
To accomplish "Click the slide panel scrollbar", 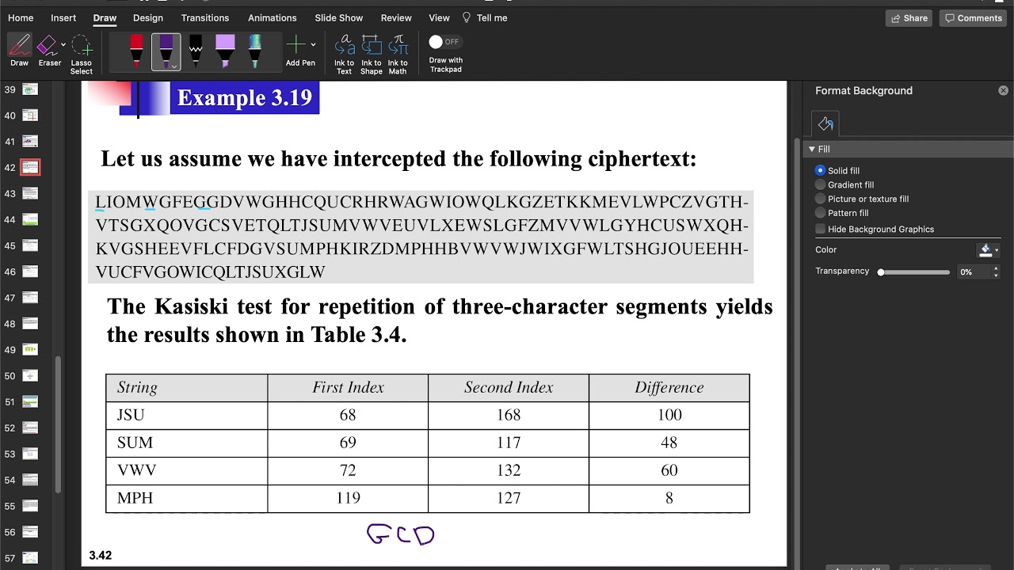I will coord(58,424).
